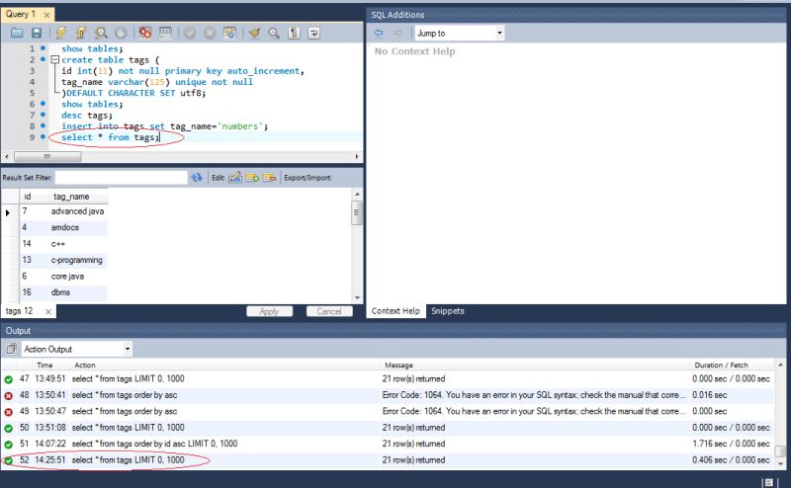
Task: Select the tags 12 result tab
Action: 19,311
